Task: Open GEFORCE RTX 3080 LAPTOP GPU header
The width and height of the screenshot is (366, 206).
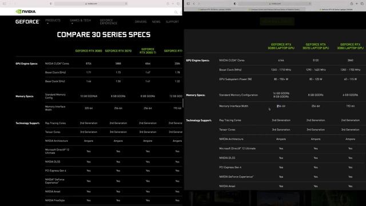Action: click(281, 46)
